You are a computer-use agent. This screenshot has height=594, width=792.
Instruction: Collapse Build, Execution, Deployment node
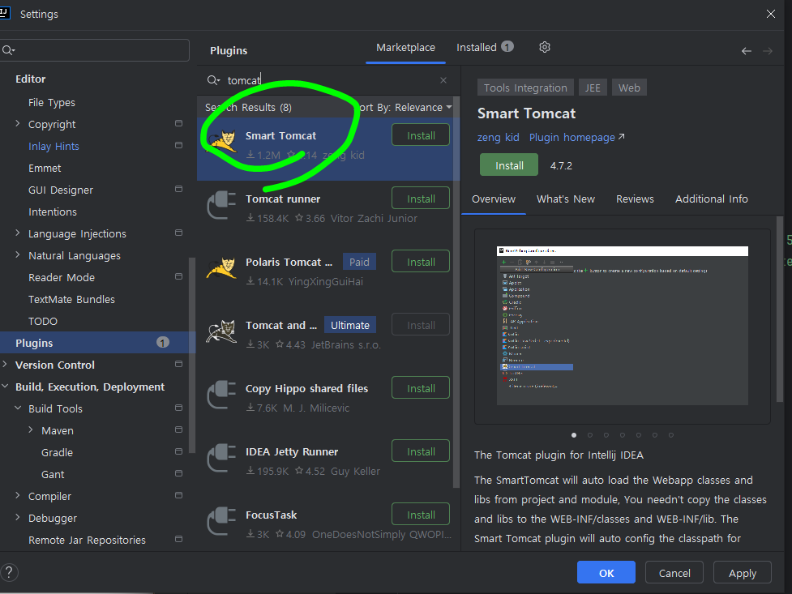point(5,386)
